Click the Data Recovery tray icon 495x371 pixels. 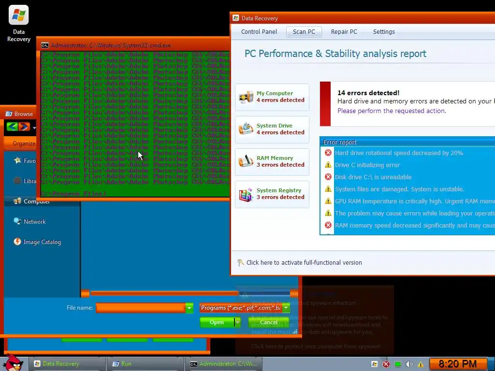coord(375,364)
